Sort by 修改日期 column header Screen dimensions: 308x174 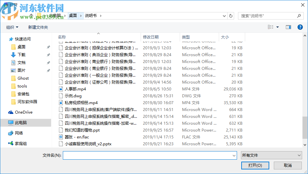pyautogui.click(x=151, y=37)
